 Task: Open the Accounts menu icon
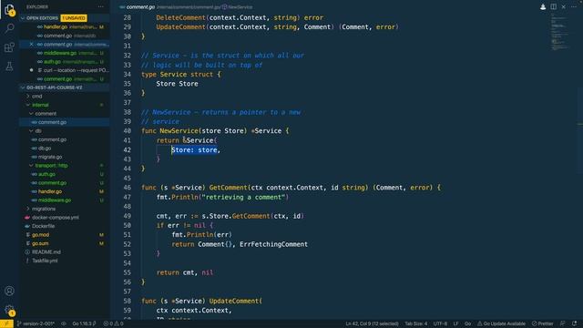(9, 291)
